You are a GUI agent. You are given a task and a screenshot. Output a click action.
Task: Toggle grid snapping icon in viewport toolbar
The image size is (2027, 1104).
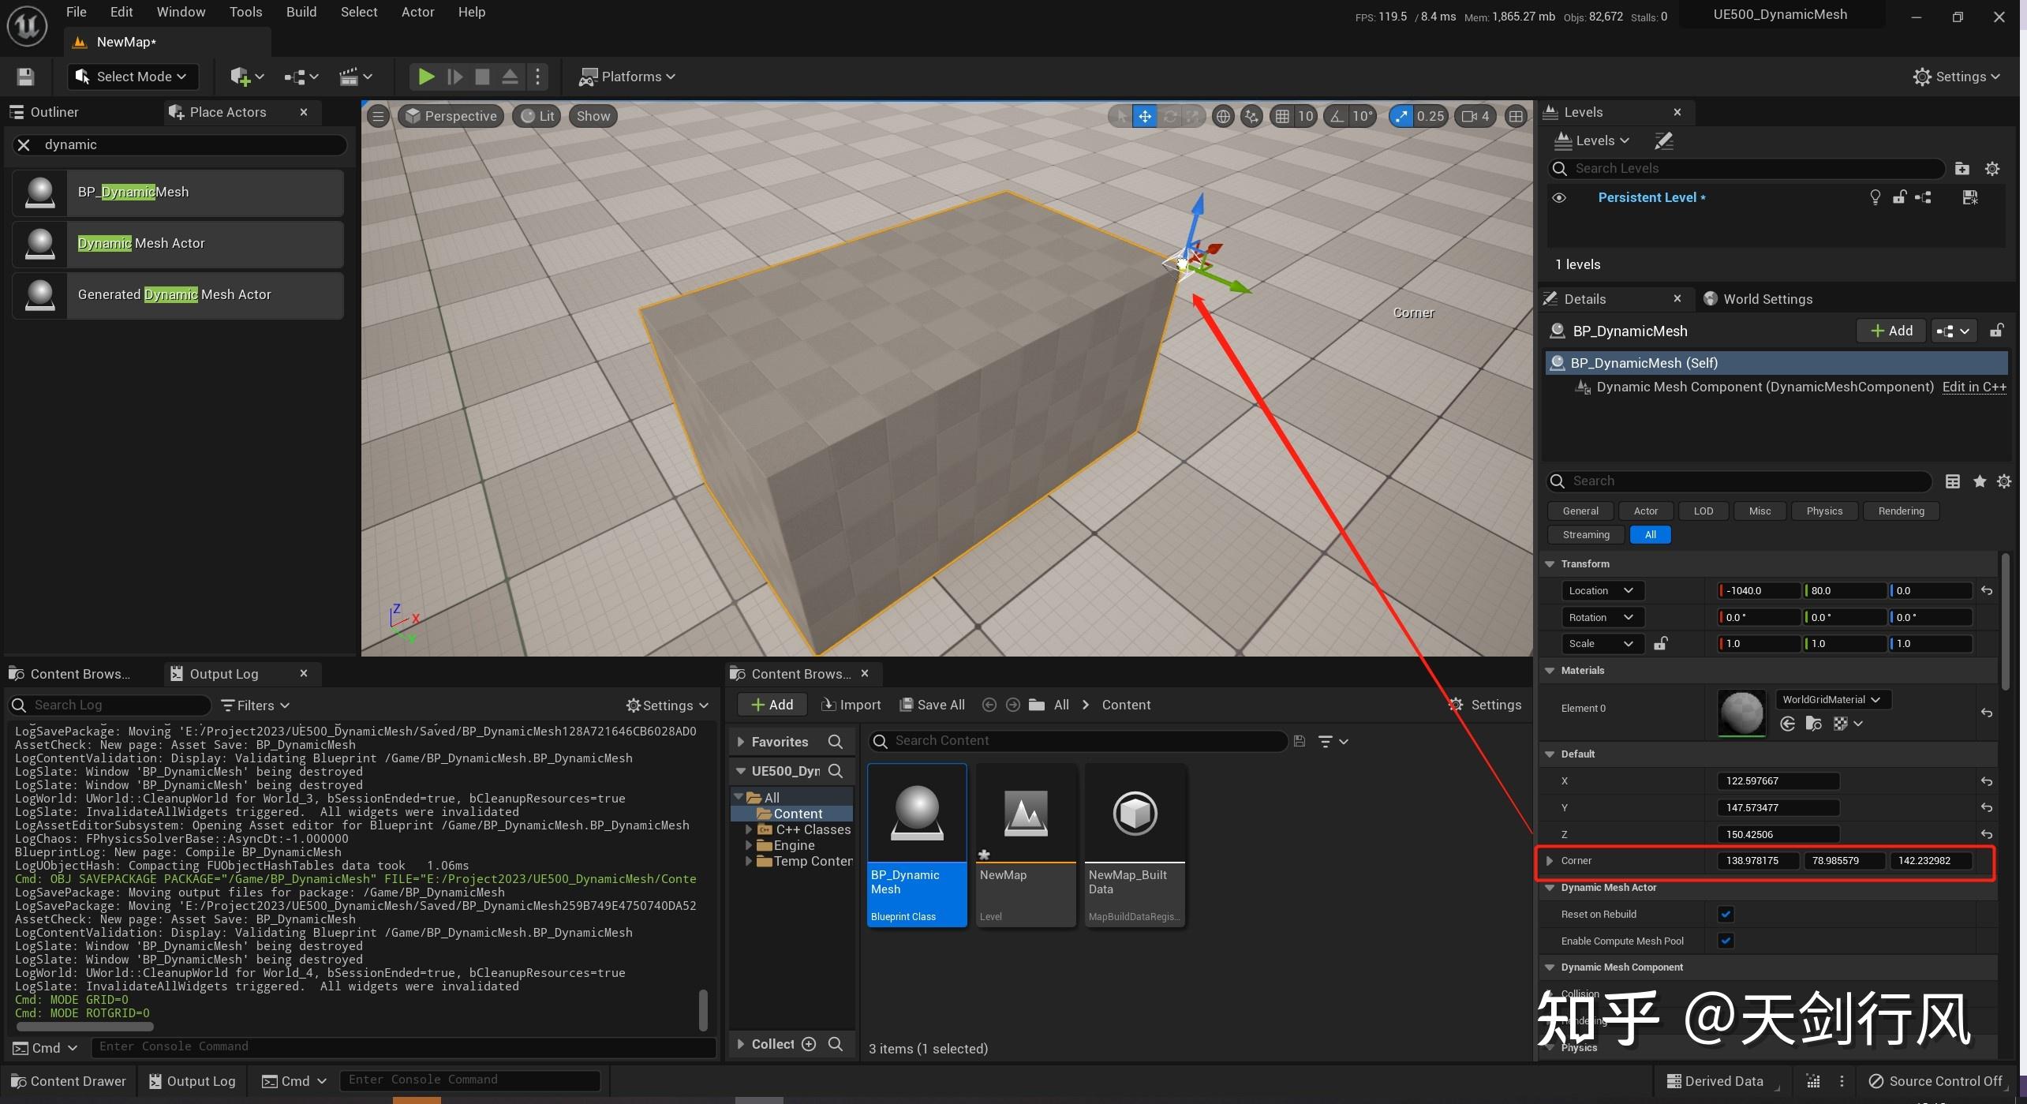coord(1282,117)
